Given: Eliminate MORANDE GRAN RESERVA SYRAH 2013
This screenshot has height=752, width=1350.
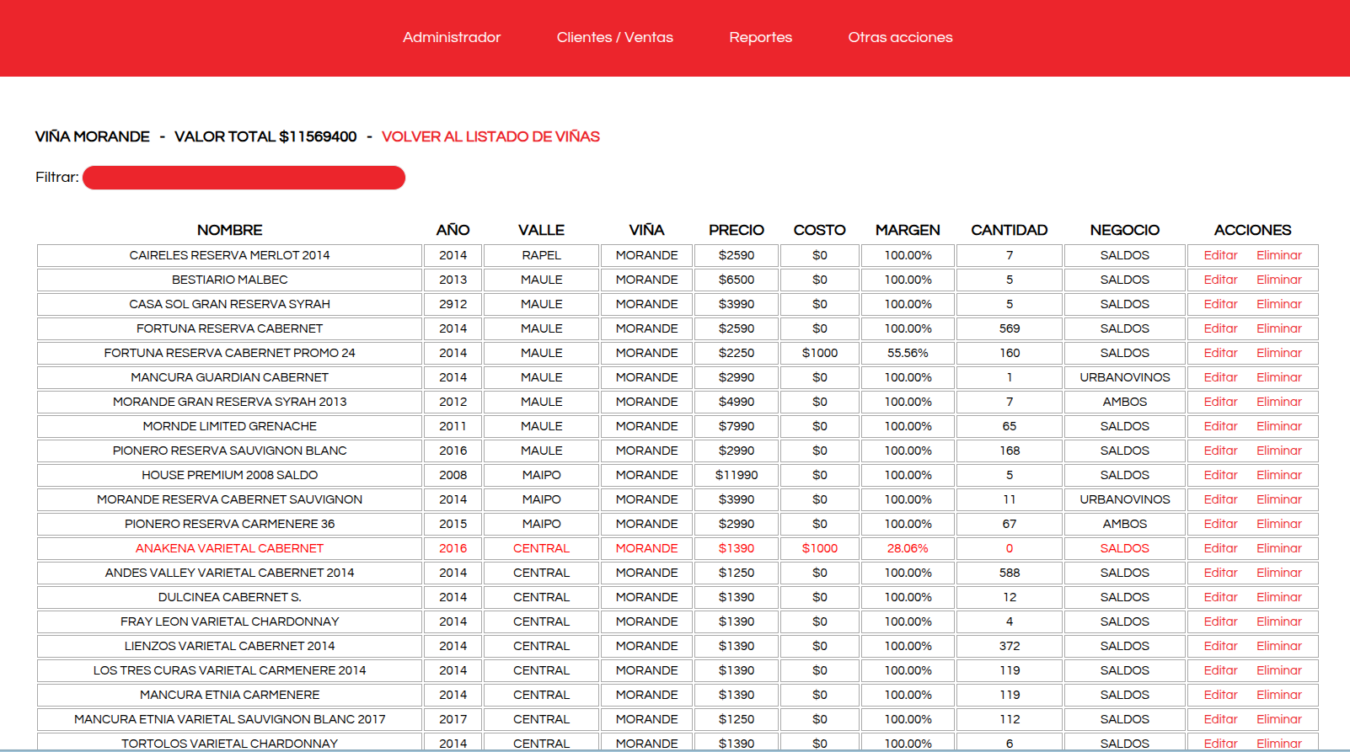Looking at the screenshot, I should coord(1279,402).
